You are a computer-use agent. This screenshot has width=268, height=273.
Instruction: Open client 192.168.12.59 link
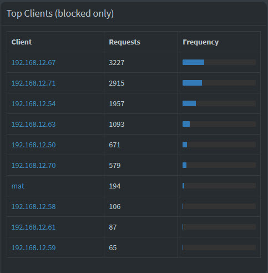pyautogui.click(x=33, y=248)
